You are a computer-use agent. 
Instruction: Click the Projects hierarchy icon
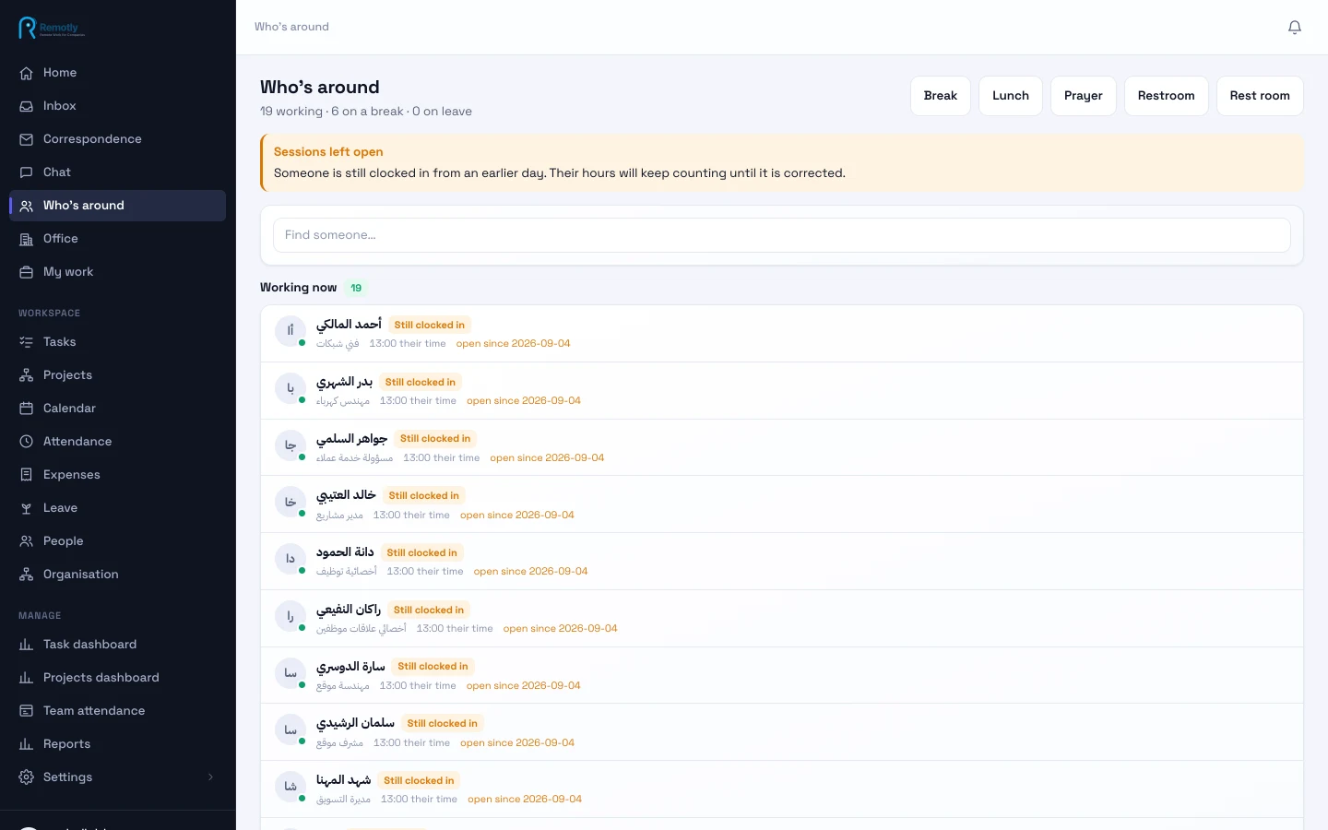tap(27, 375)
